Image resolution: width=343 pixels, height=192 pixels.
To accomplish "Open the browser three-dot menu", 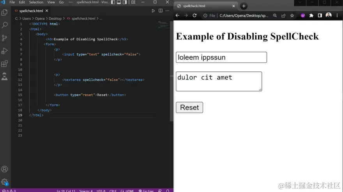I will click(337, 16).
